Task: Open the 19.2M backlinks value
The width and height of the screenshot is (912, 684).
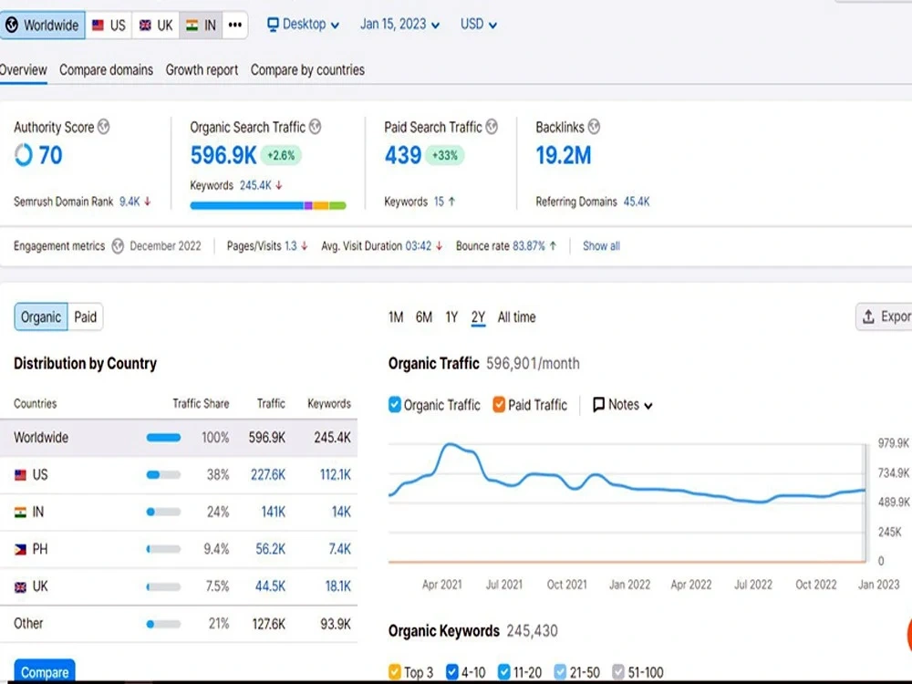Action: click(x=563, y=155)
